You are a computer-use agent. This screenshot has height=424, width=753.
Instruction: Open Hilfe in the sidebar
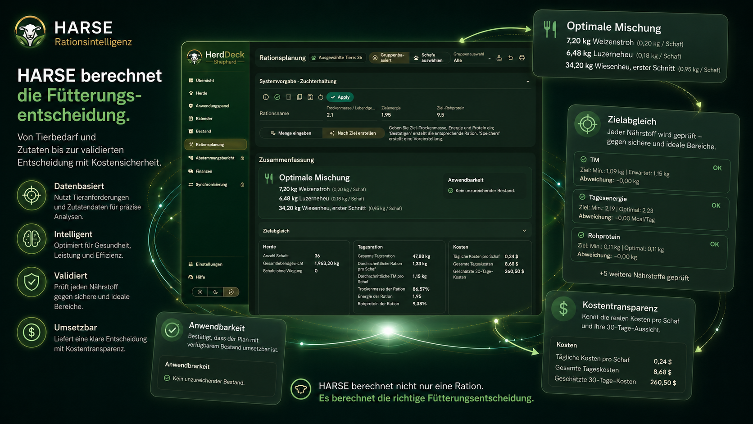pos(197,277)
